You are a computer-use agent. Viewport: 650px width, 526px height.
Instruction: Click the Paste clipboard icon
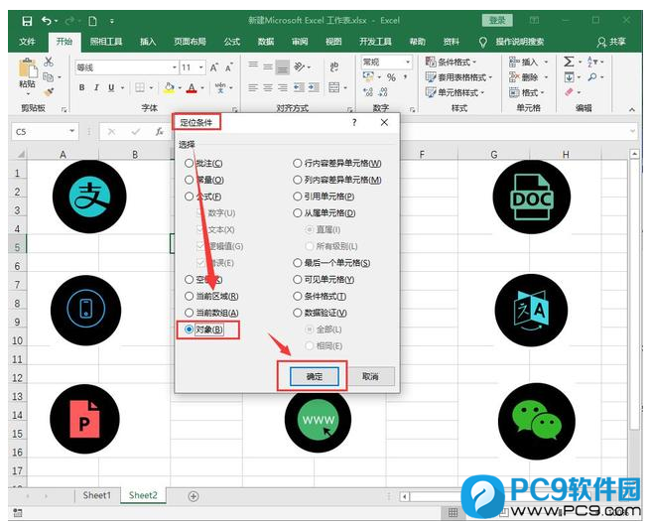click(x=28, y=67)
